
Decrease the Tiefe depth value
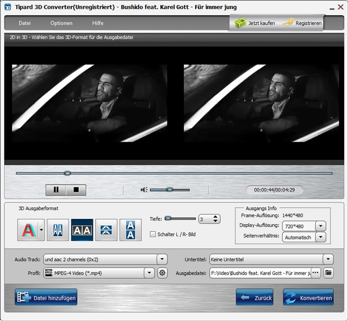[x=215, y=221]
